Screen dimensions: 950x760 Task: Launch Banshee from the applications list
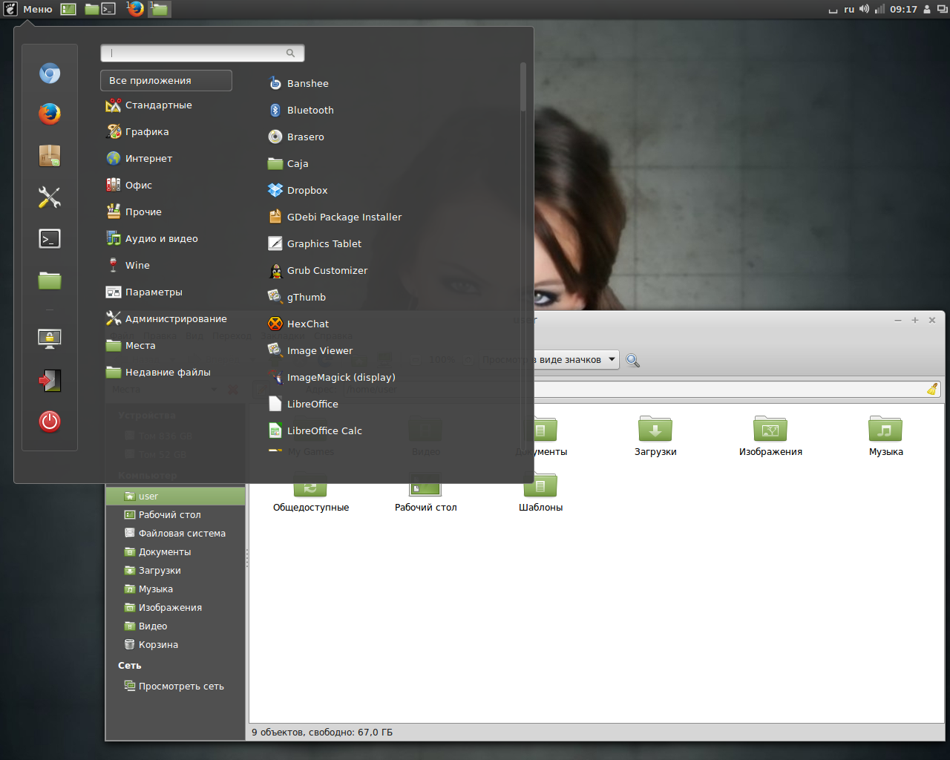coord(298,83)
